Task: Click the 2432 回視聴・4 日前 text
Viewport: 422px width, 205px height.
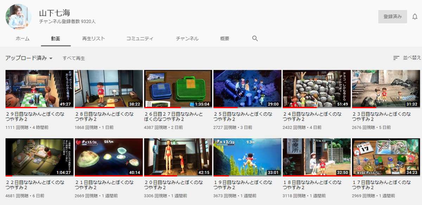Action: point(302,127)
